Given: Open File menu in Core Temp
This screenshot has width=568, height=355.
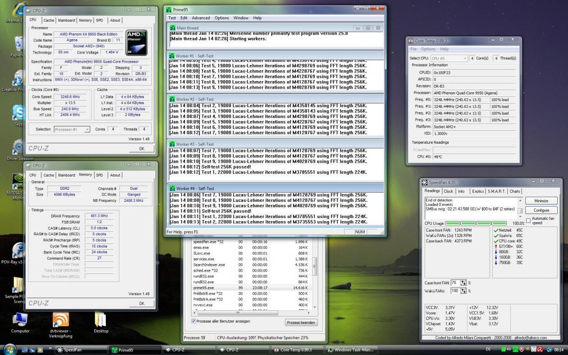Looking at the screenshot, I should (413, 49).
